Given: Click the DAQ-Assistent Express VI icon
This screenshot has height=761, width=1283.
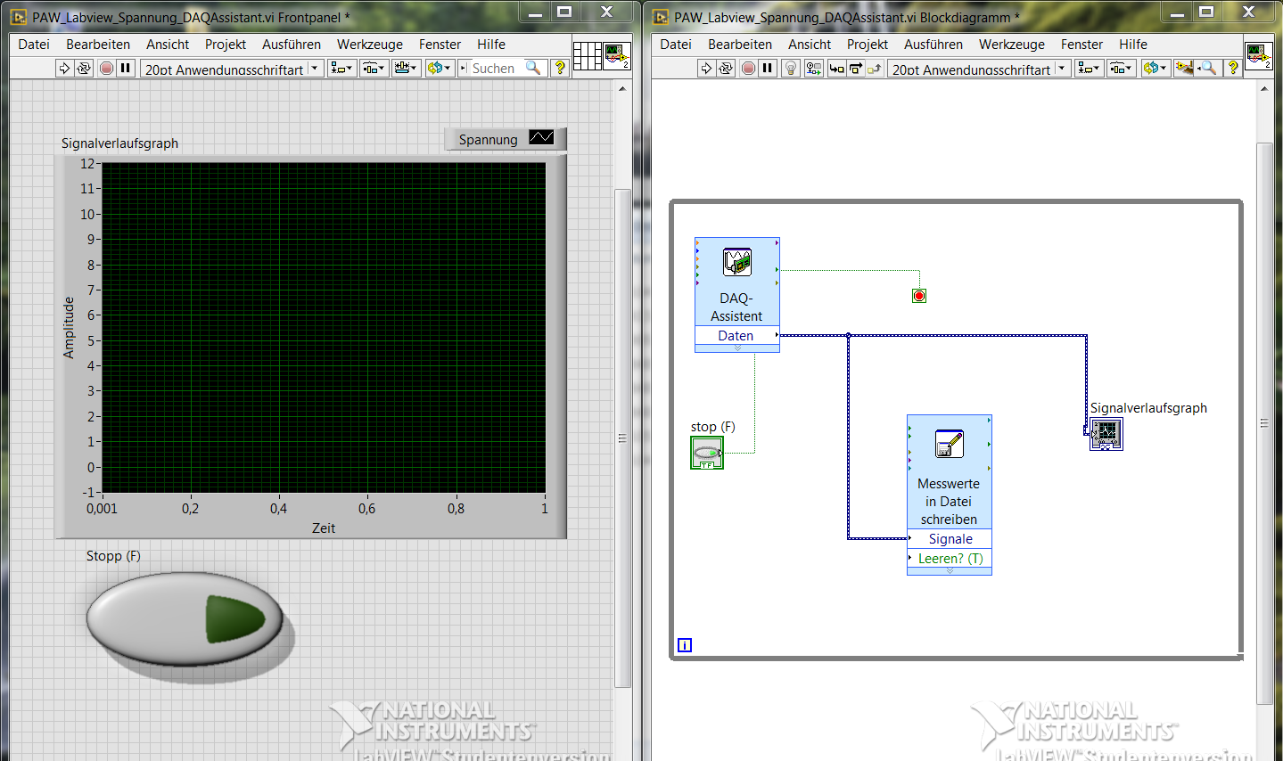Looking at the screenshot, I should [x=736, y=263].
